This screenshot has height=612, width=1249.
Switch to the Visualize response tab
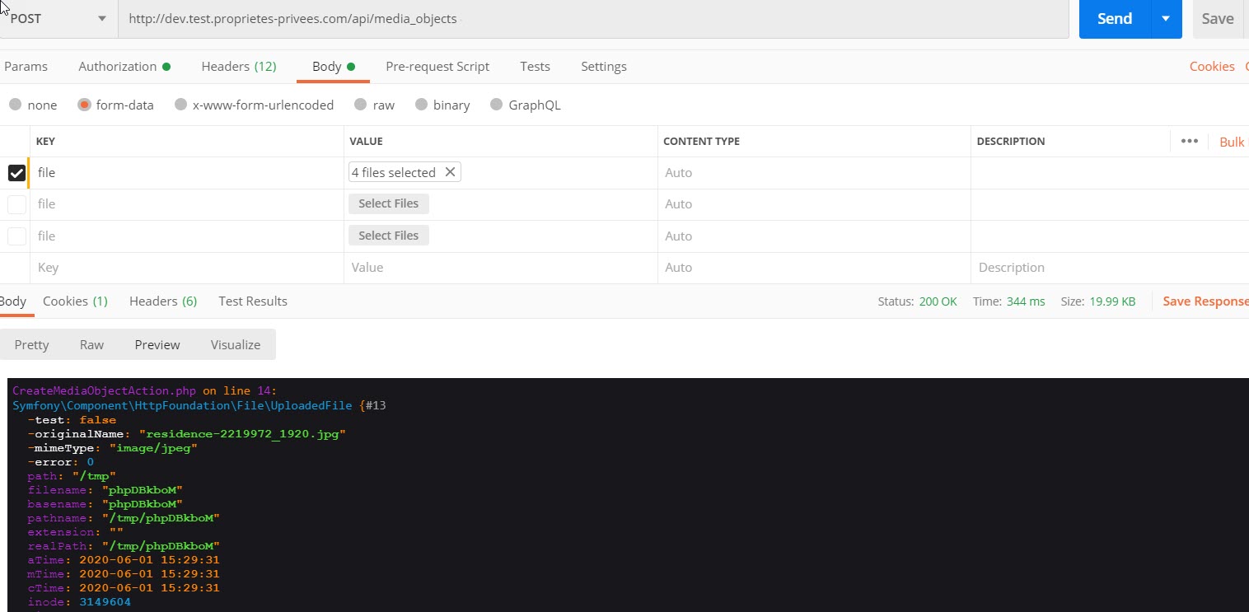[x=235, y=344]
